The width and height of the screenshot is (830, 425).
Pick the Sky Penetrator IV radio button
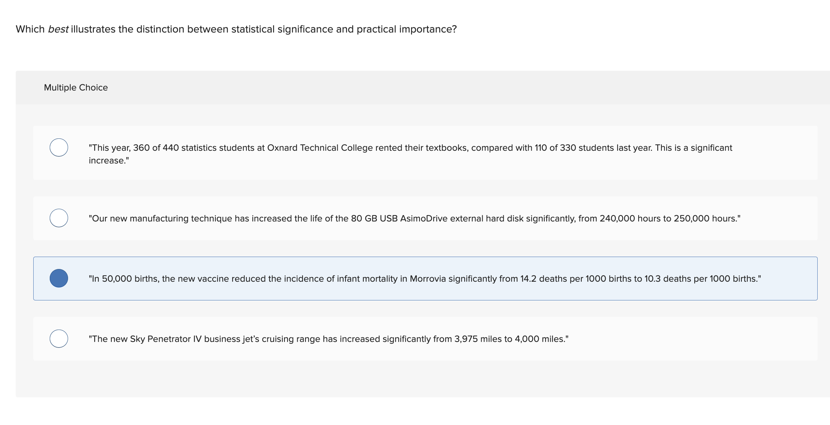point(59,339)
